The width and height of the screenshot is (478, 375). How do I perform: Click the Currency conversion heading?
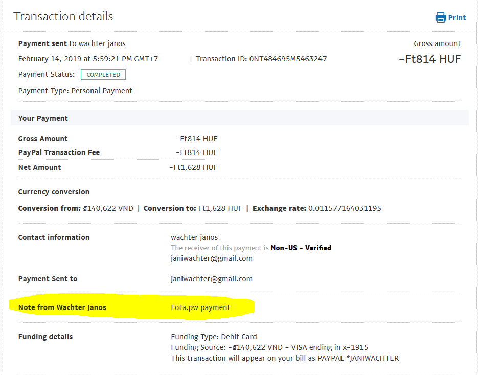coord(54,192)
